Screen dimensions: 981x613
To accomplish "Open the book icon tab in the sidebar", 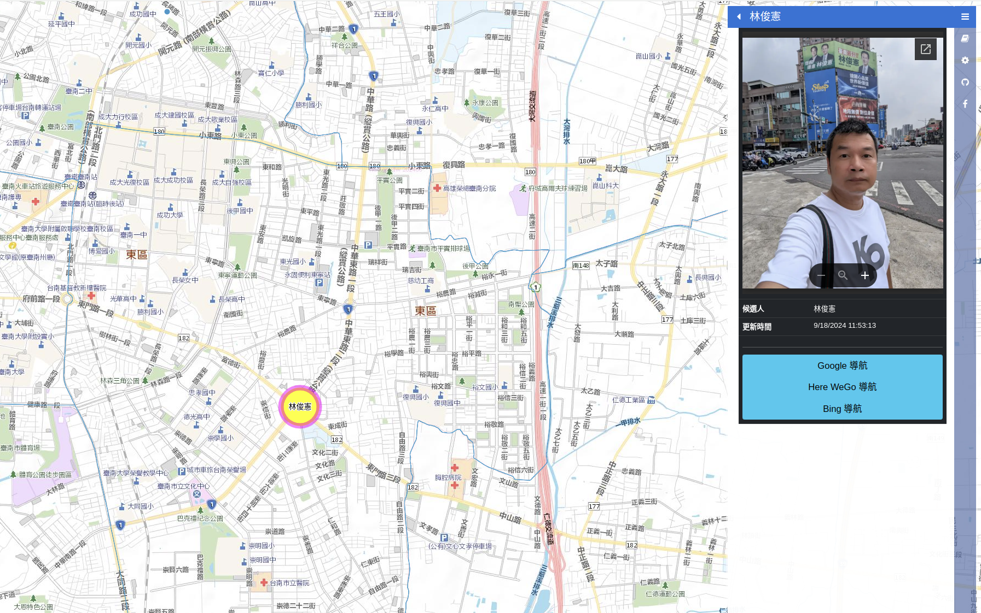I will (965, 38).
